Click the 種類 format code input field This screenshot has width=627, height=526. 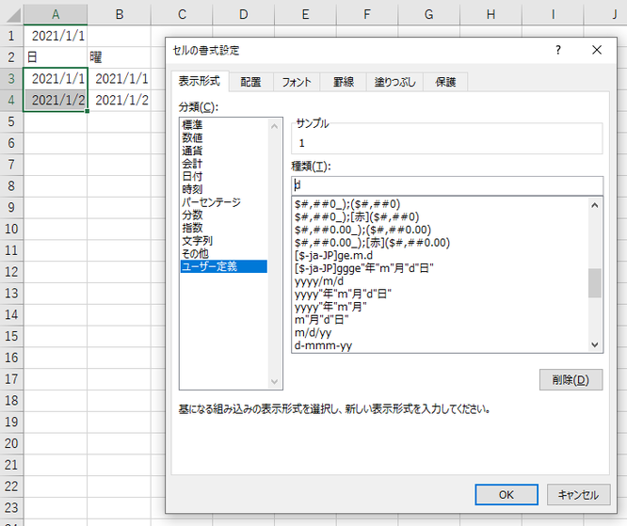pos(447,186)
